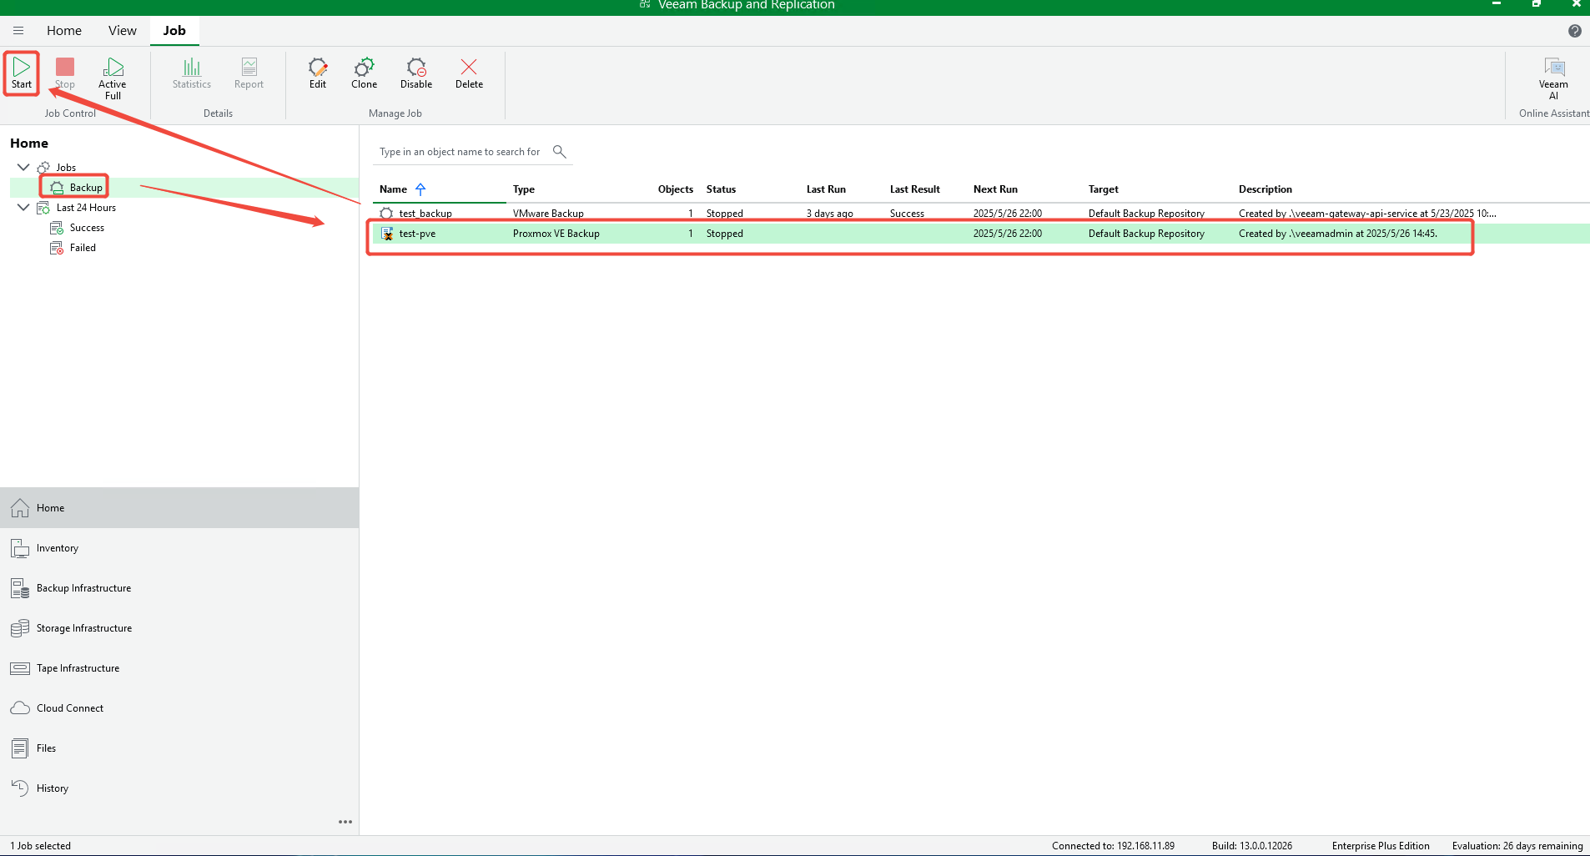
Task: Clone the selected job
Action: point(365,73)
